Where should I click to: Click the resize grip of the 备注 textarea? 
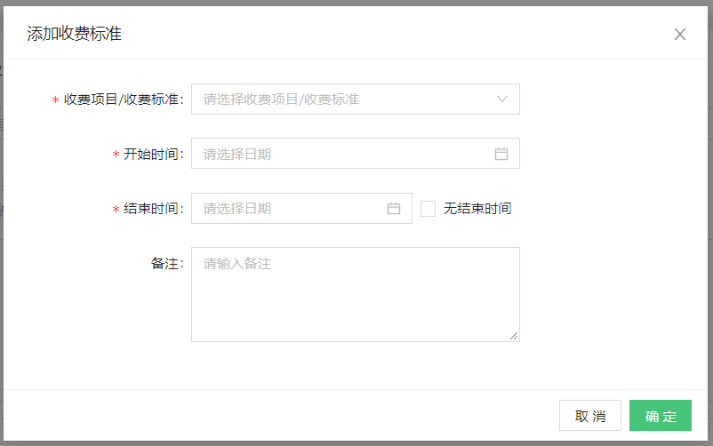(514, 336)
